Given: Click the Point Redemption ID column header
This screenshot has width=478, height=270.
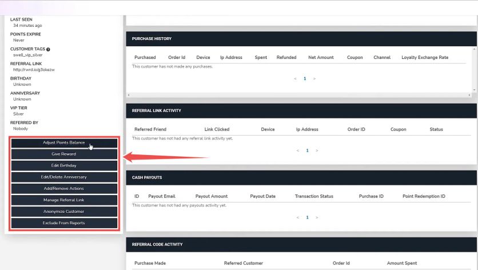Looking at the screenshot, I should coord(424,196).
